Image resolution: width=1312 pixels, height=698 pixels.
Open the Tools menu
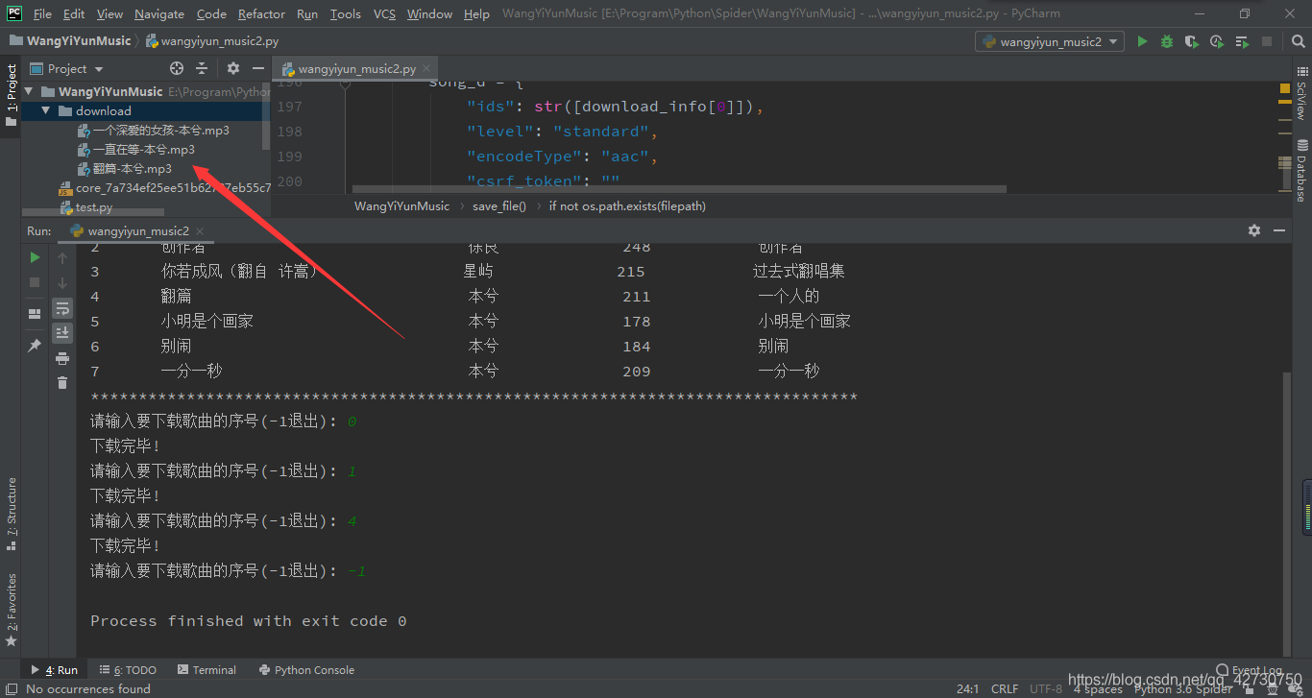(x=346, y=13)
